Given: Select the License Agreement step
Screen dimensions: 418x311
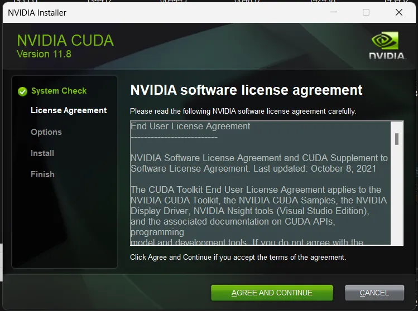Looking at the screenshot, I should 69,110.
